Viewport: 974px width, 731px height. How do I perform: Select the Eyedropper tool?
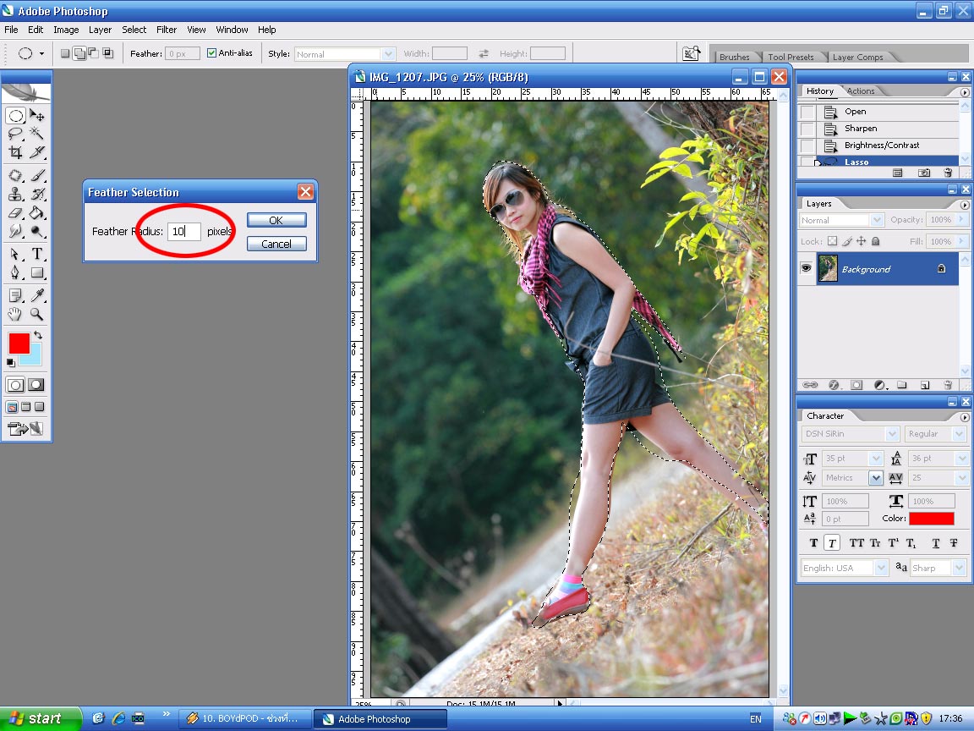pyautogui.click(x=36, y=295)
